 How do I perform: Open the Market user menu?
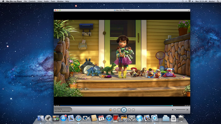[x=212, y=1]
